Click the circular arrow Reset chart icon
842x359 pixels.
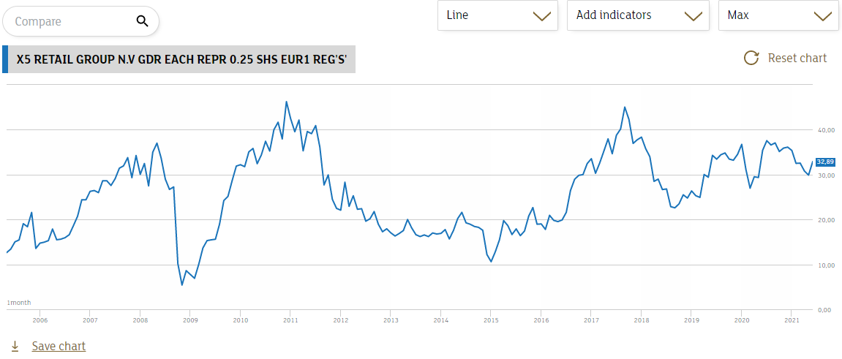(751, 58)
